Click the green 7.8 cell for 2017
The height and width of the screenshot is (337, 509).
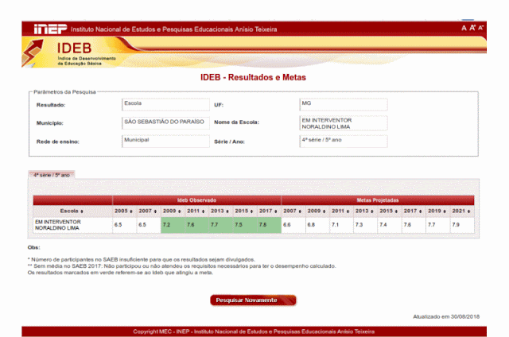pos(269,225)
